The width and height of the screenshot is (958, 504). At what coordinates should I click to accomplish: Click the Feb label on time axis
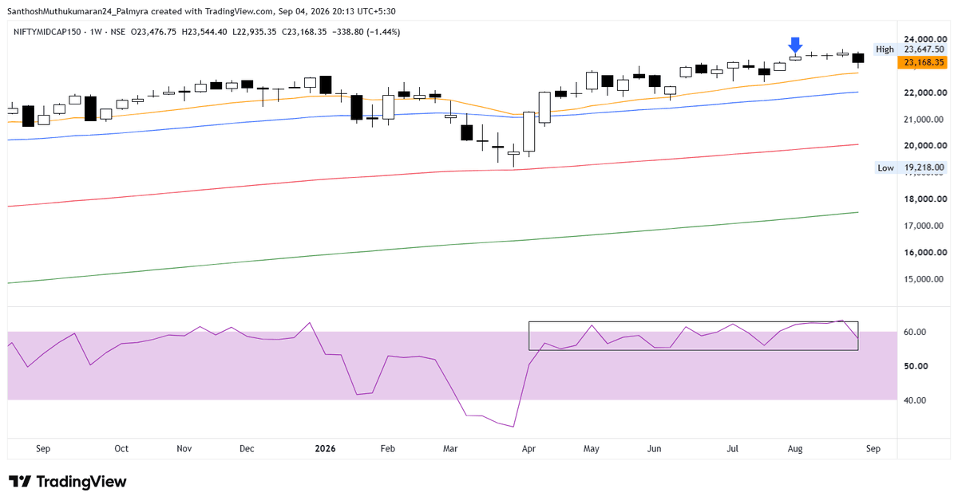click(x=388, y=449)
